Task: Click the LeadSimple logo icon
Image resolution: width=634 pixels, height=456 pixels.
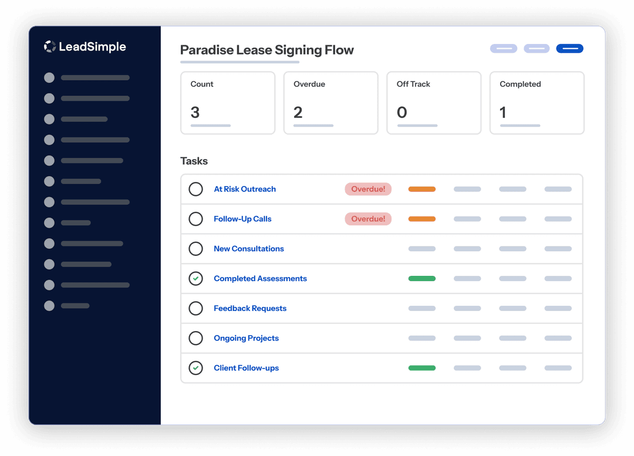Action: pos(49,46)
